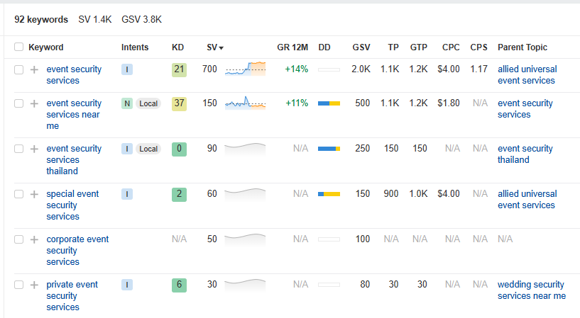Click the KD score 37 badge
580x318 pixels.
(x=179, y=103)
